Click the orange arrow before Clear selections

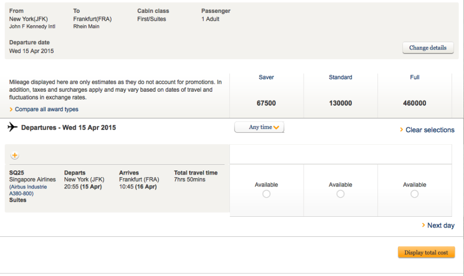pos(402,130)
